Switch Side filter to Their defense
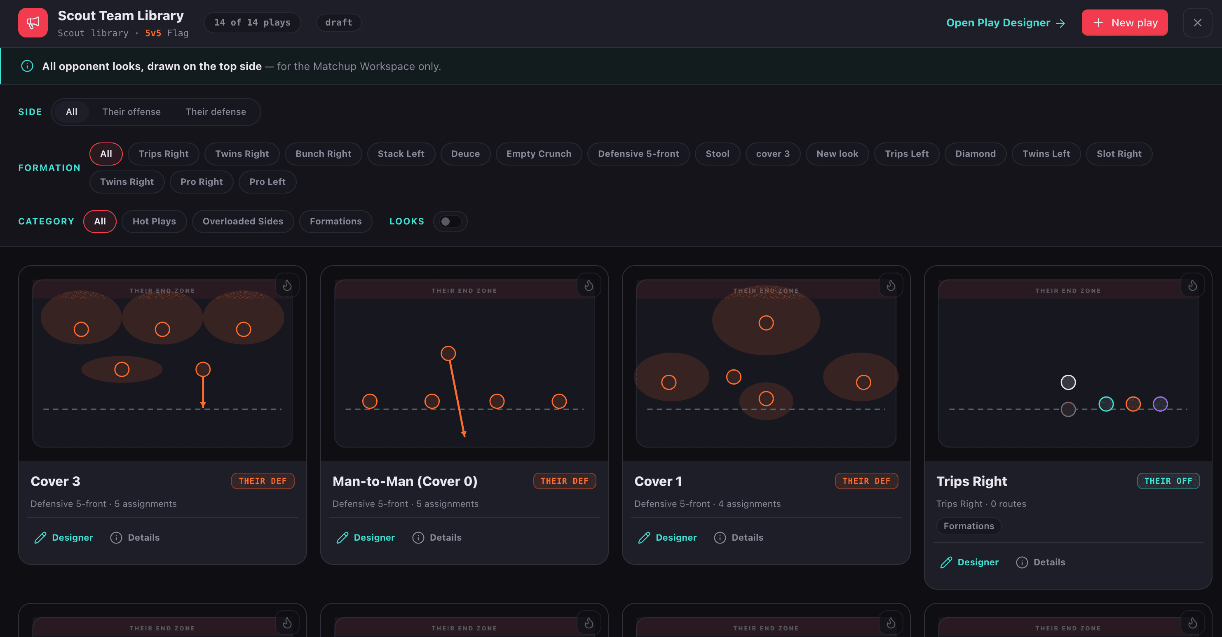1222x637 pixels. 216,112
